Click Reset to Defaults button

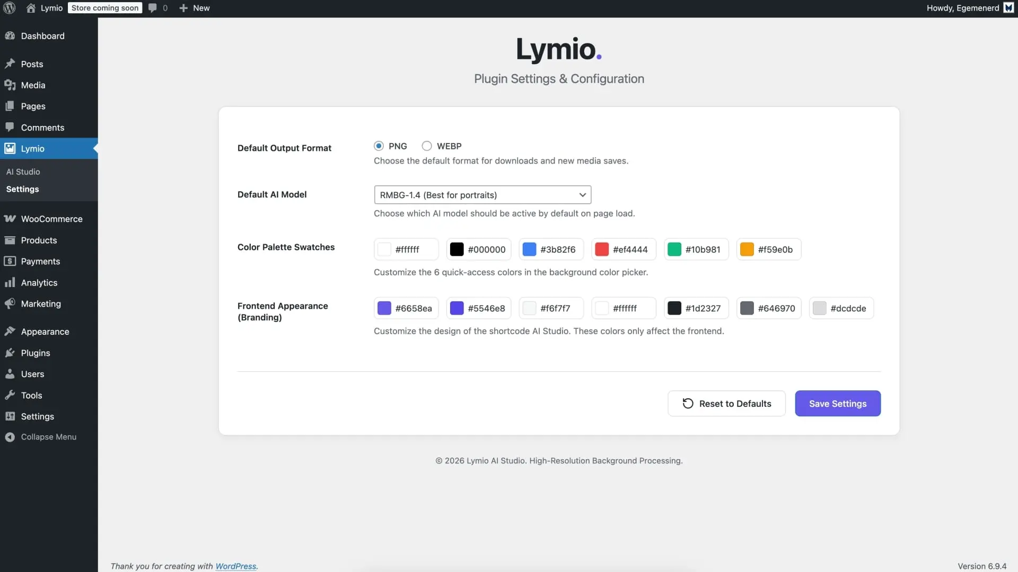pyautogui.click(x=726, y=404)
